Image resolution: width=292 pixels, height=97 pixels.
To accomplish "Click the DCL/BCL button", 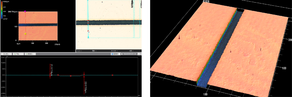I will [x=6, y=54].
